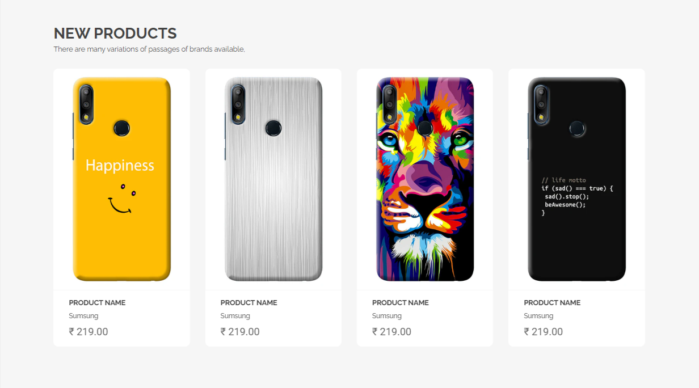Viewport: 699px width, 388px height.
Task: Click the brands variations subtitle text
Action: pos(149,49)
